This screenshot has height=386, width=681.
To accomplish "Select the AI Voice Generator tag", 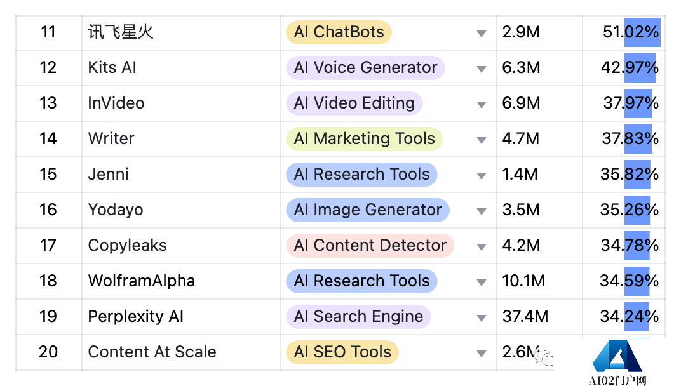I will pyautogui.click(x=365, y=68).
